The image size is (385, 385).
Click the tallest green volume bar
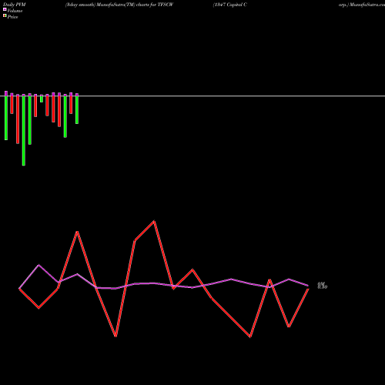[x=24, y=131]
